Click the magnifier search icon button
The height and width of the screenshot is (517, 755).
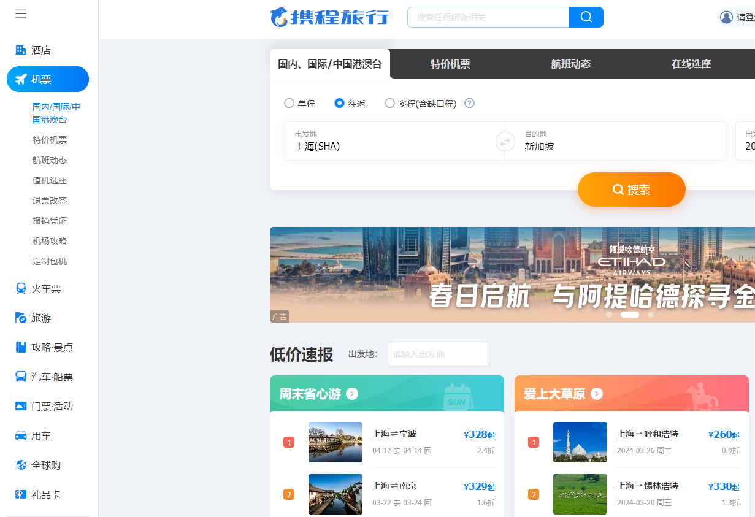pyautogui.click(x=586, y=17)
